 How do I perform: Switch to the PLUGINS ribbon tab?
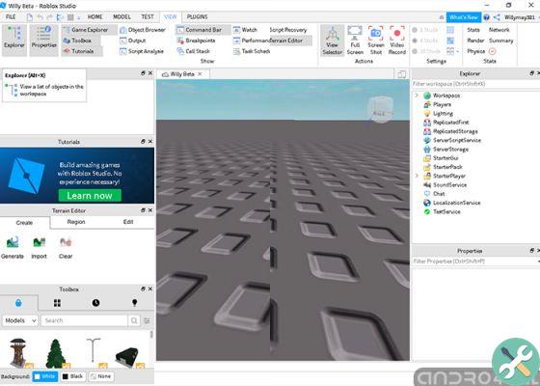coord(197,17)
